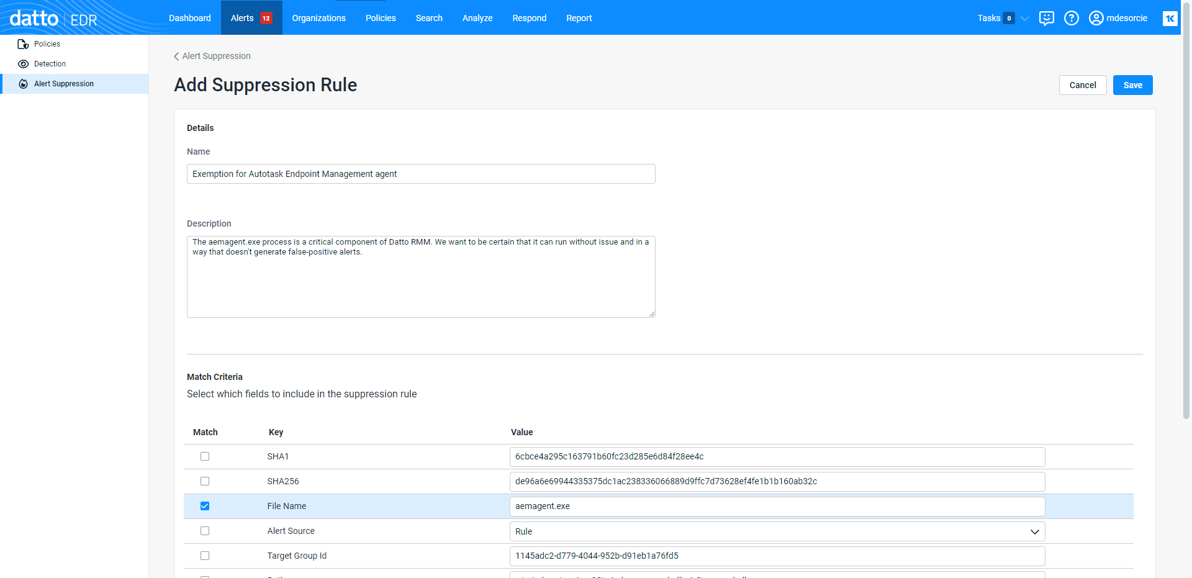
Task: Click the Key column header
Action: 276,432
